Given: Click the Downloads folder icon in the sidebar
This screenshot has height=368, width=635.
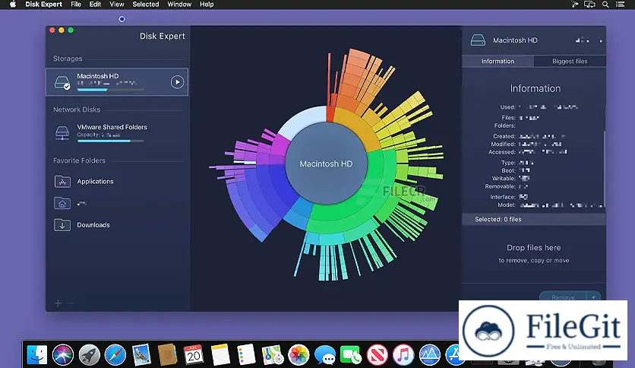Looking at the screenshot, I should [62, 225].
